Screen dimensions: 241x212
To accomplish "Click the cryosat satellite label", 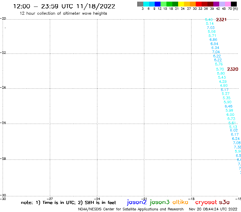I will click(206, 203).
